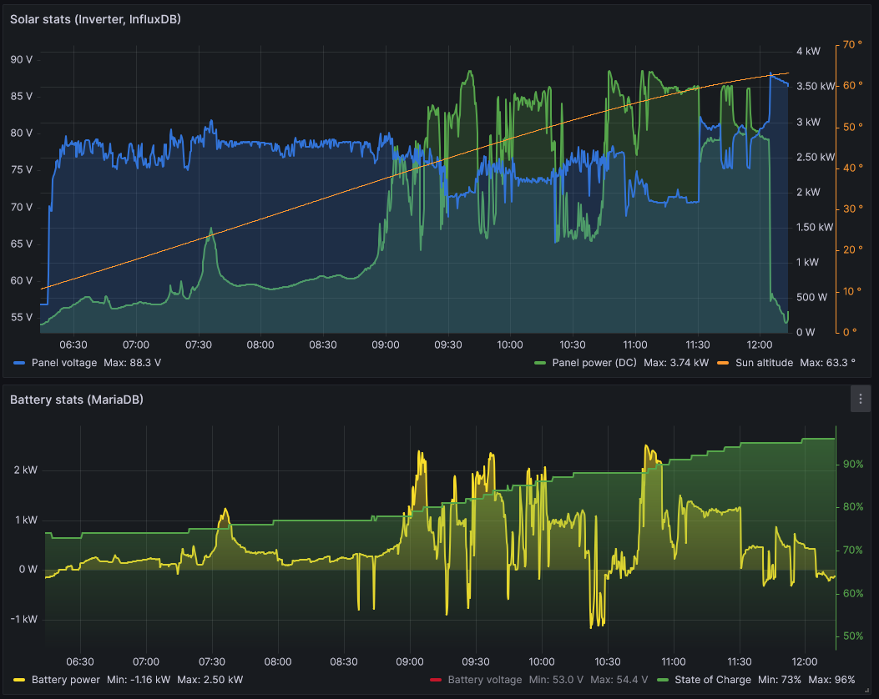
Task: Click the green State of Charge swatch
Action: tap(662, 680)
